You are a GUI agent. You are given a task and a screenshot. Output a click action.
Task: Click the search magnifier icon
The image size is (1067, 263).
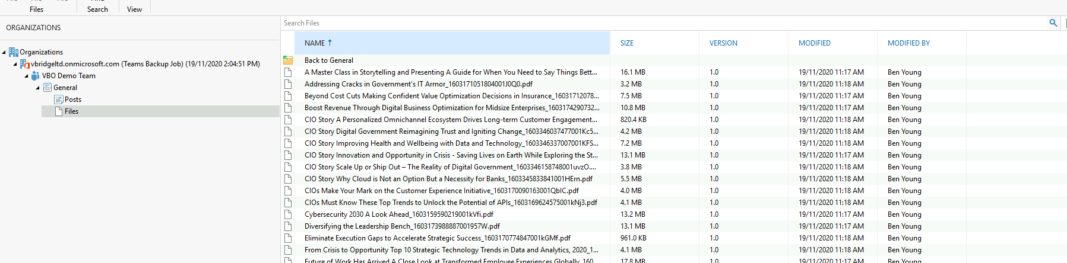pyautogui.click(x=1053, y=23)
